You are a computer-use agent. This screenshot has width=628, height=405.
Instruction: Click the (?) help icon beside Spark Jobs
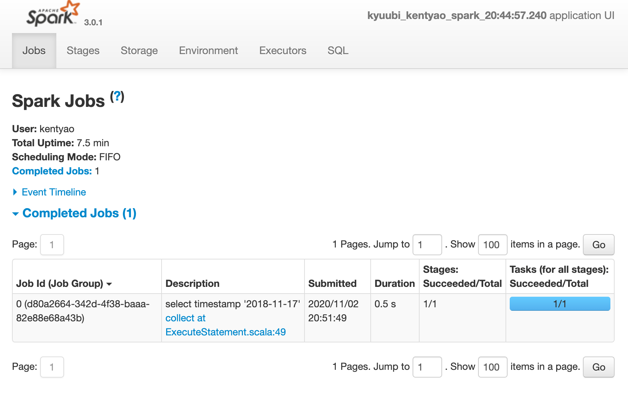(x=117, y=97)
